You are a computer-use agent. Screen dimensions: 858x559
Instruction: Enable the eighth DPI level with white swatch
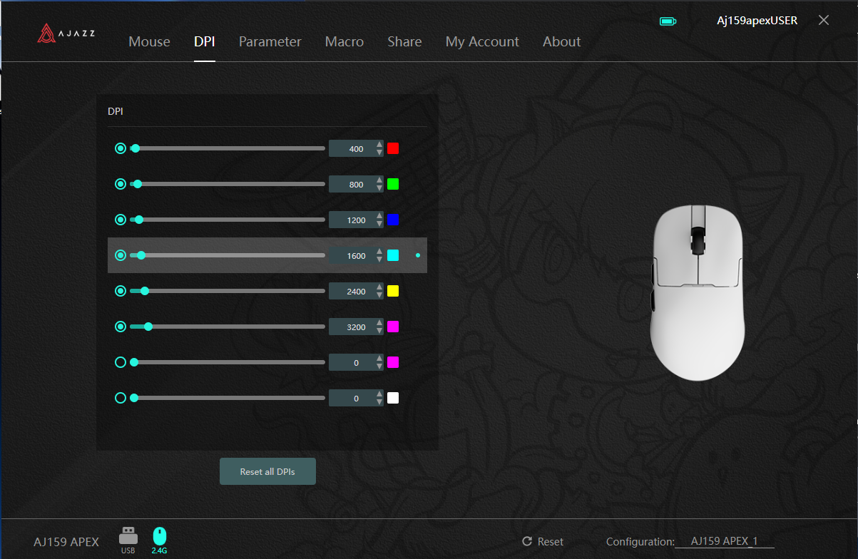point(121,398)
